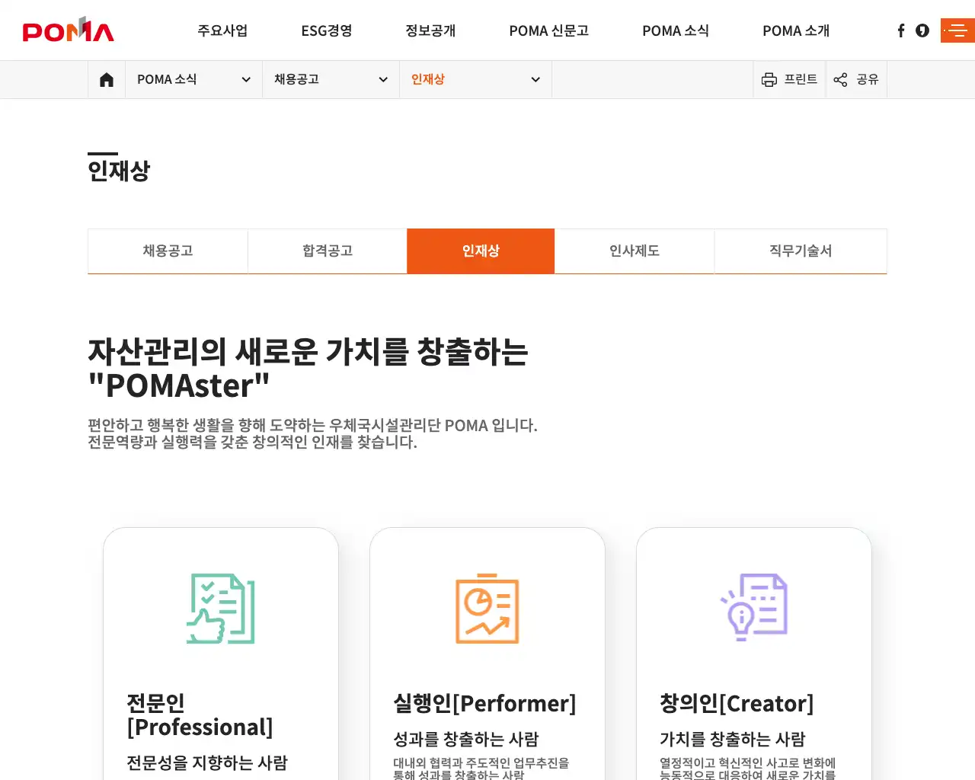Select the active 인재상 tab
975x780 pixels.
coord(481,251)
